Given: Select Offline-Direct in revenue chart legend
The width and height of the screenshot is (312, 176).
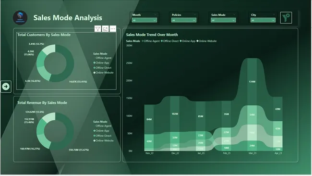Looking at the screenshot, I should (x=102, y=136).
